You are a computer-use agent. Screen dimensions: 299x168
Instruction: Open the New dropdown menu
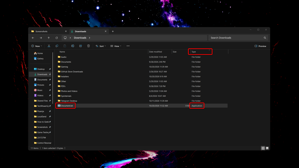[x=37, y=46]
